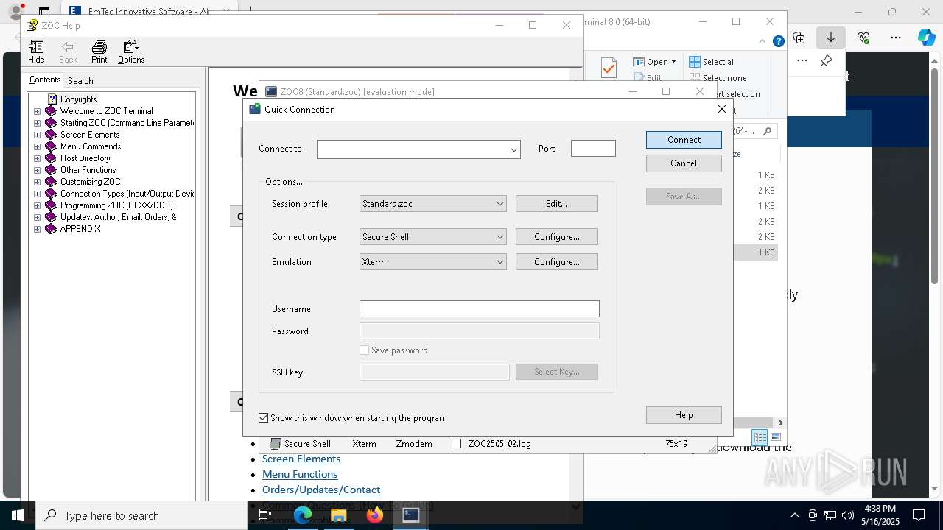This screenshot has width=943, height=530.
Task: Click the Username input field
Action: (480, 309)
